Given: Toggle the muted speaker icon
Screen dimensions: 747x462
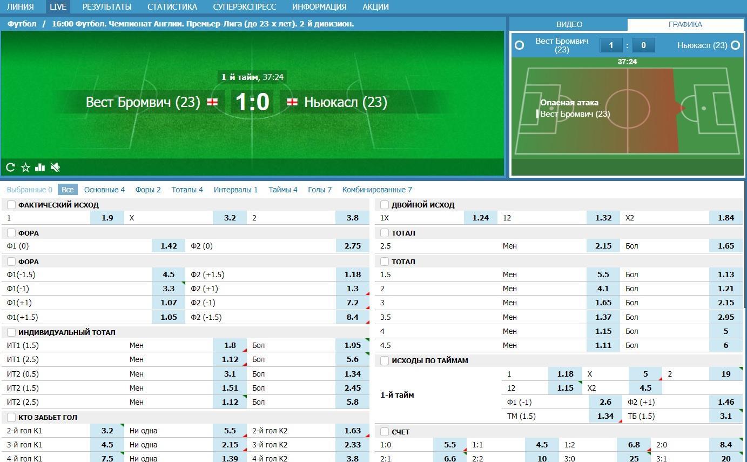Looking at the screenshot, I should [x=55, y=168].
